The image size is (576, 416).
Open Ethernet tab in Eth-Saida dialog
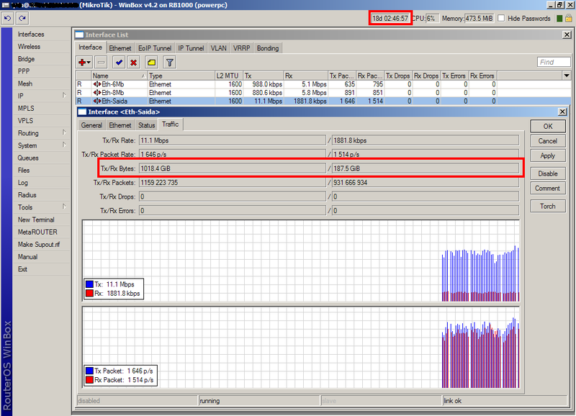point(120,125)
